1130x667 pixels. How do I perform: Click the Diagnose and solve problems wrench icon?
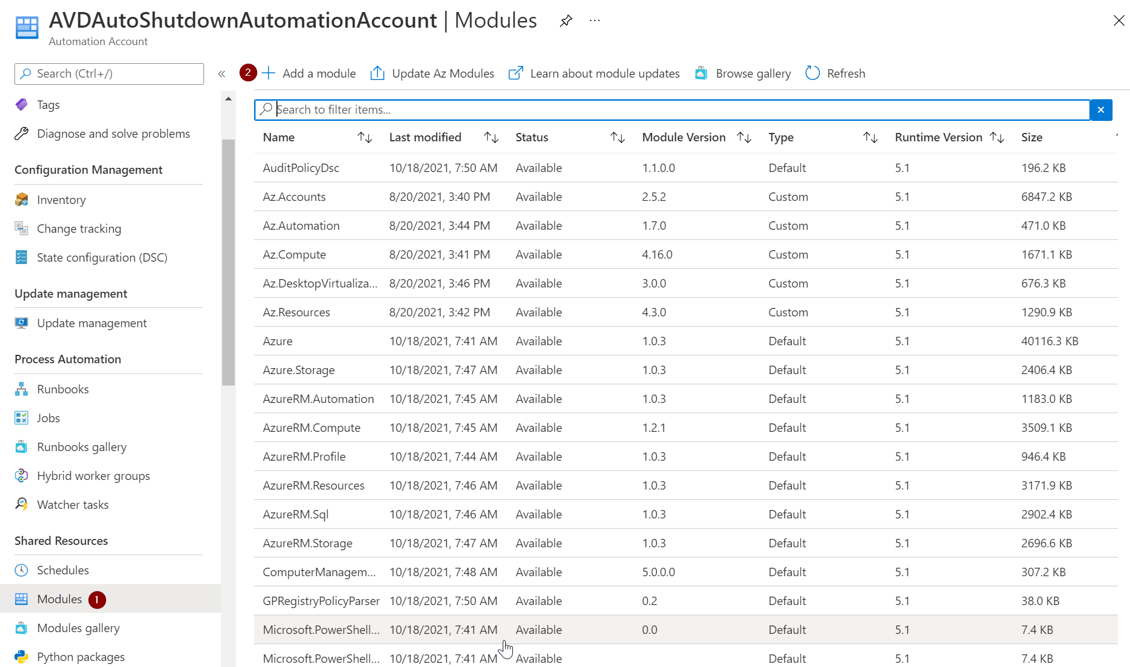[22, 134]
